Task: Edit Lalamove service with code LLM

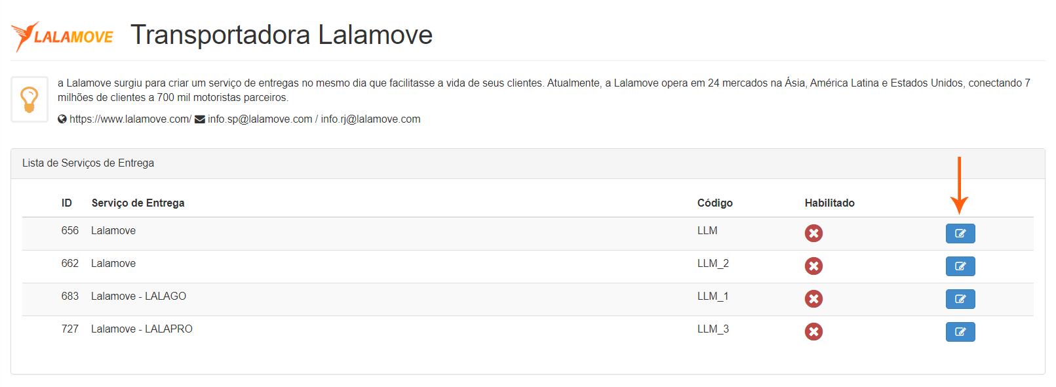Action: [960, 234]
